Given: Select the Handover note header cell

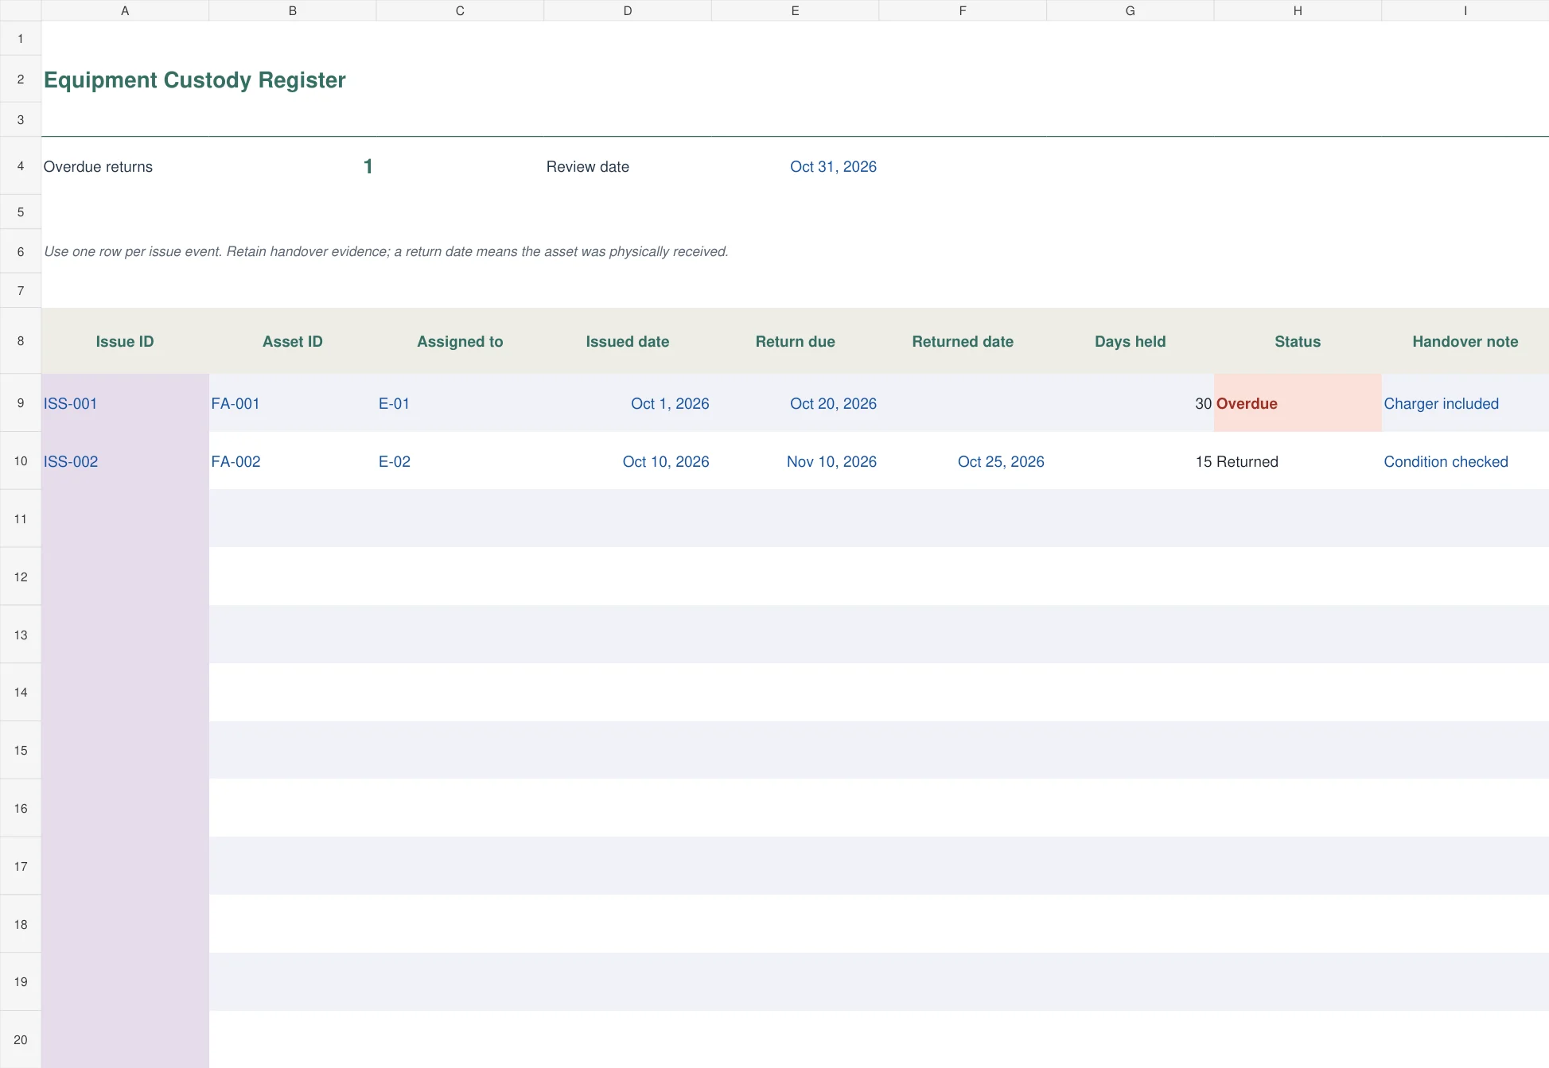Looking at the screenshot, I should point(1465,341).
